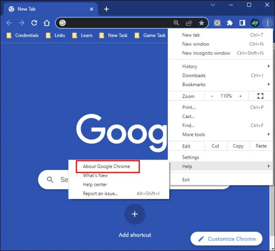This screenshot has width=275, height=251.
Task: Click the share page icon in address bar
Action: 189,23
